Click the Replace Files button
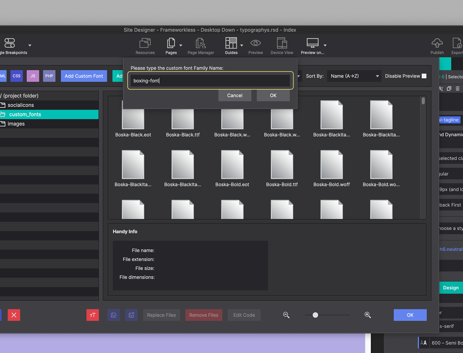This screenshot has width=463, height=353. coord(161,315)
